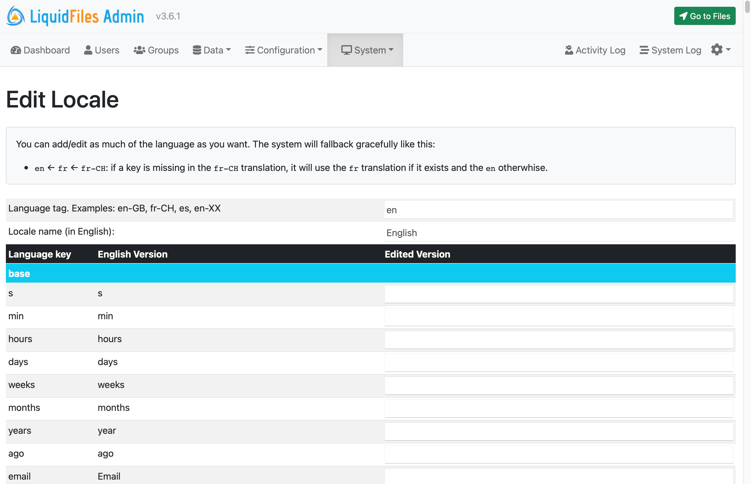Click Edited Version field for hours
Image resolution: width=751 pixels, height=484 pixels.
(x=558, y=340)
